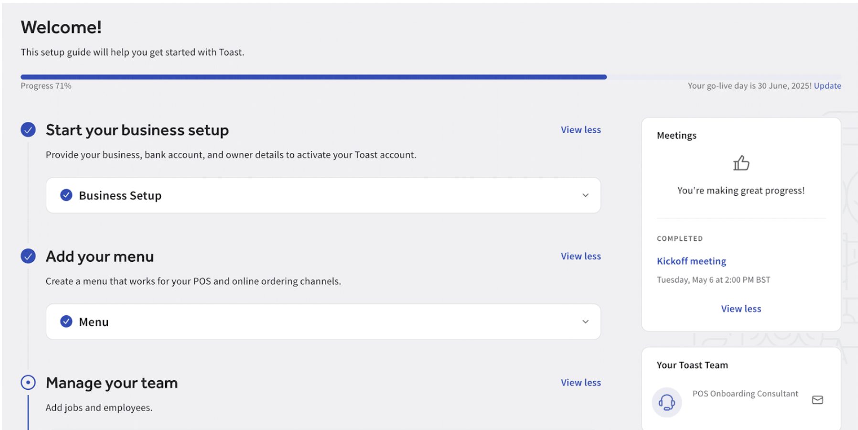The height and width of the screenshot is (430, 858).
Task: Click the setup progress bar
Action: [313, 77]
